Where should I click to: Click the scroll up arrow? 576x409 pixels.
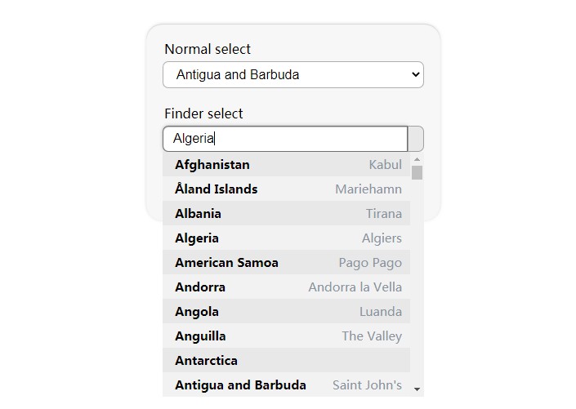pos(417,159)
